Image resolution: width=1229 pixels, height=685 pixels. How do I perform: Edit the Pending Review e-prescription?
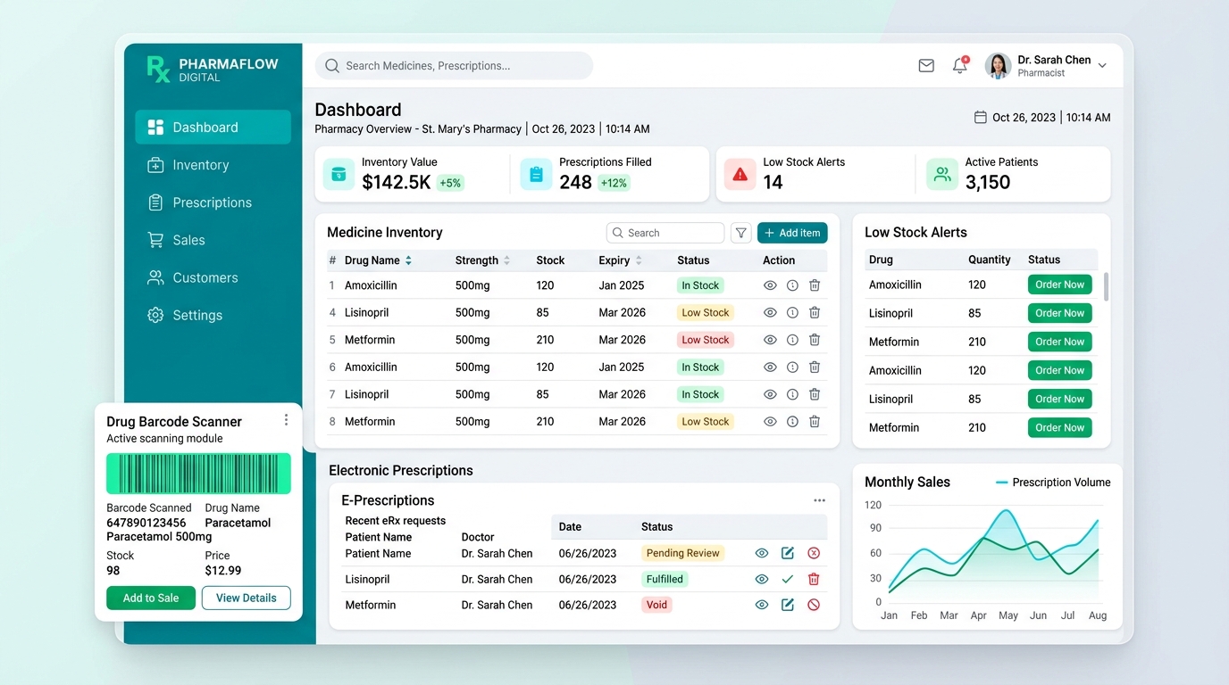point(788,553)
